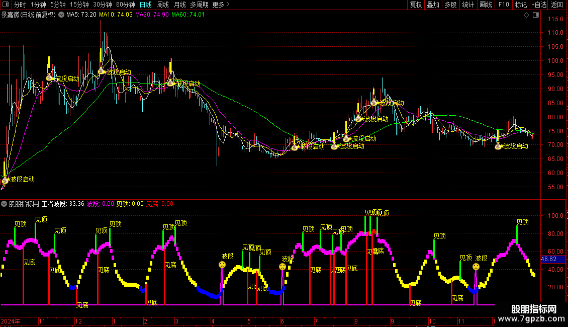The width and height of the screenshot is (568, 327).
Task: Click the panel toggle icon at top-left
Action: (x=5, y=5)
